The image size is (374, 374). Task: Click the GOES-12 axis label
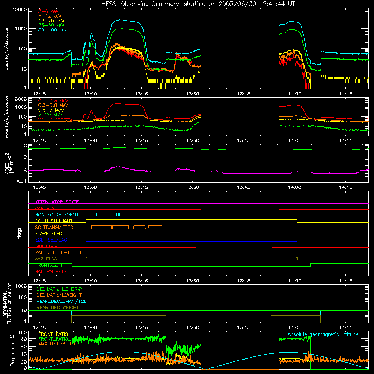[9, 163]
